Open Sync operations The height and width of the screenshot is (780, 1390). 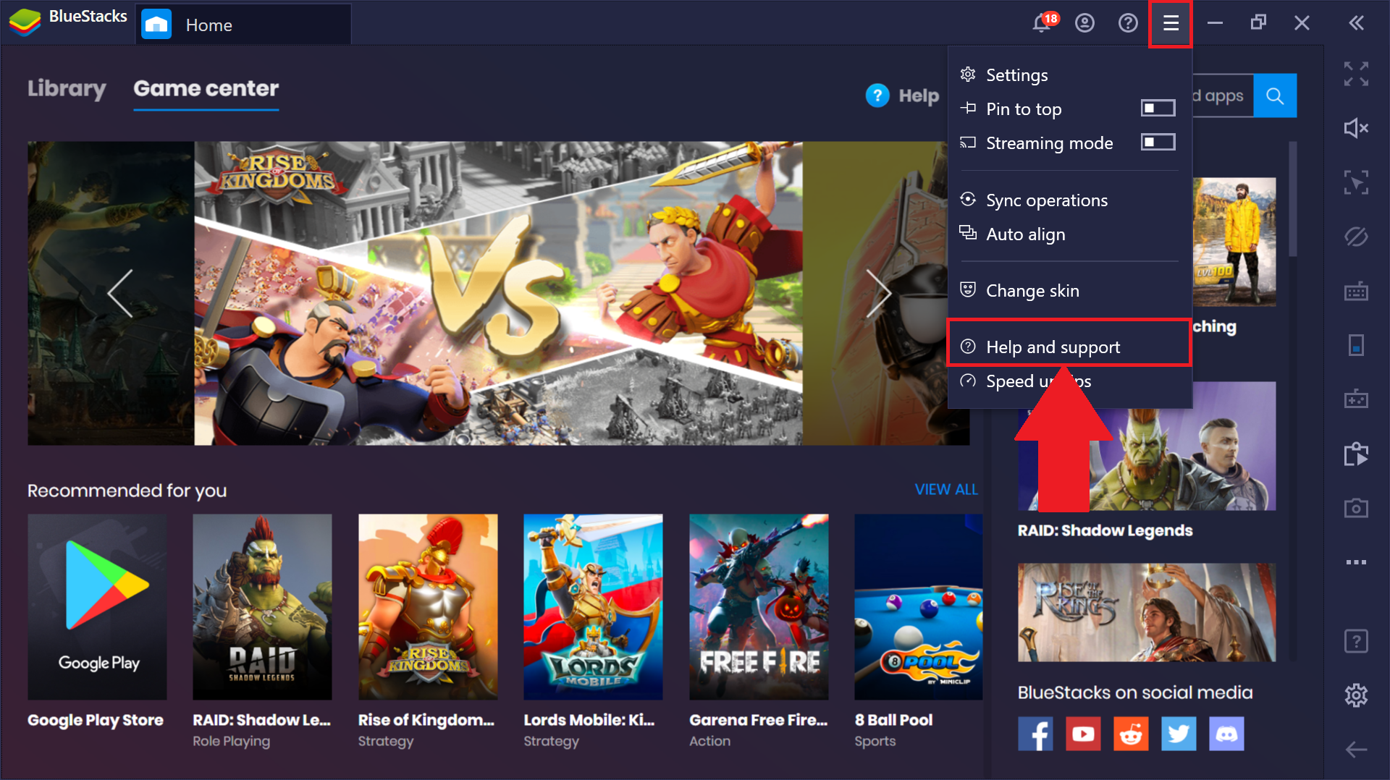coord(1046,200)
